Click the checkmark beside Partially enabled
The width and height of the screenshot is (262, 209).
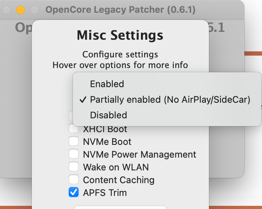point(83,100)
